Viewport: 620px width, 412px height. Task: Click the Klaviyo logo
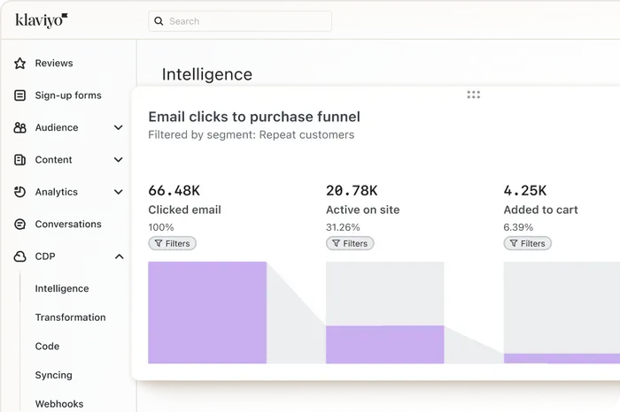click(41, 19)
